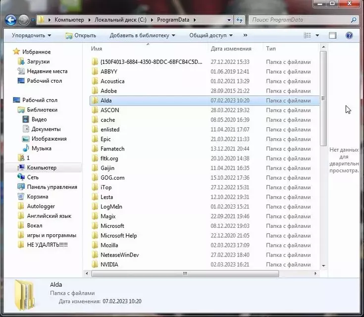Select the Alda folder icon

[95, 101]
